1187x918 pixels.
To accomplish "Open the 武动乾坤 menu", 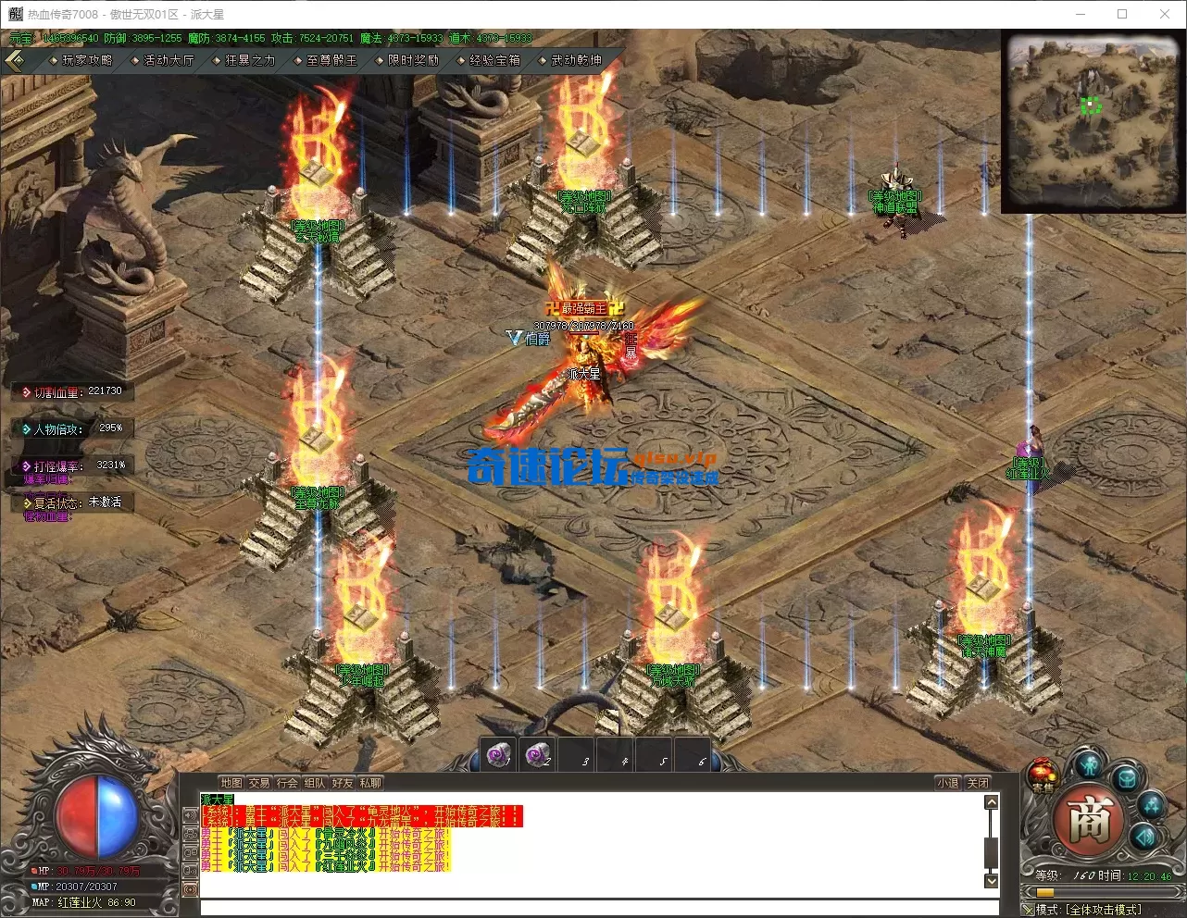I will pyautogui.click(x=576, y=60).
